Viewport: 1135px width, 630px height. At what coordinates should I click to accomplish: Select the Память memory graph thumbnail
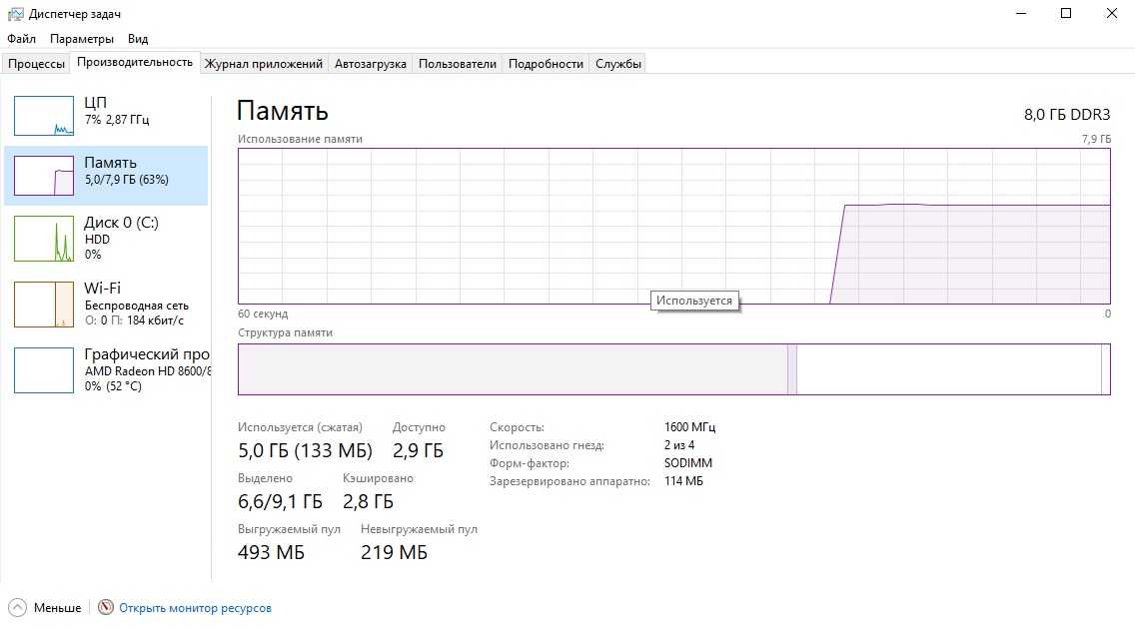tap(44, 176)
